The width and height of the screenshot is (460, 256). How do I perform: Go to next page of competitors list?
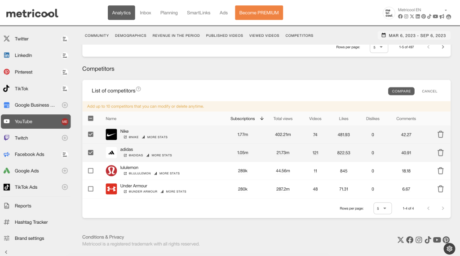pyautogui.click(x=442, y=208)
